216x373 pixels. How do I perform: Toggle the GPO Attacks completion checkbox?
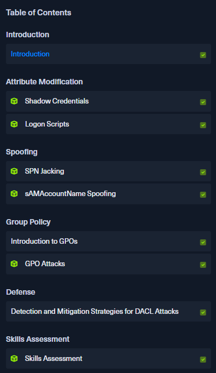pos(203,265)
